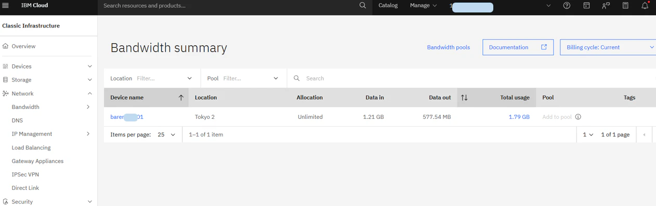Click the Storage icon in sidebar
656x206 pixels.
(6, 80)
